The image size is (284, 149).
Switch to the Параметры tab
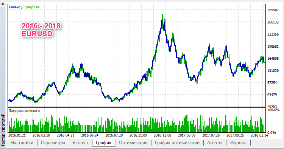(x=53, y=143)
